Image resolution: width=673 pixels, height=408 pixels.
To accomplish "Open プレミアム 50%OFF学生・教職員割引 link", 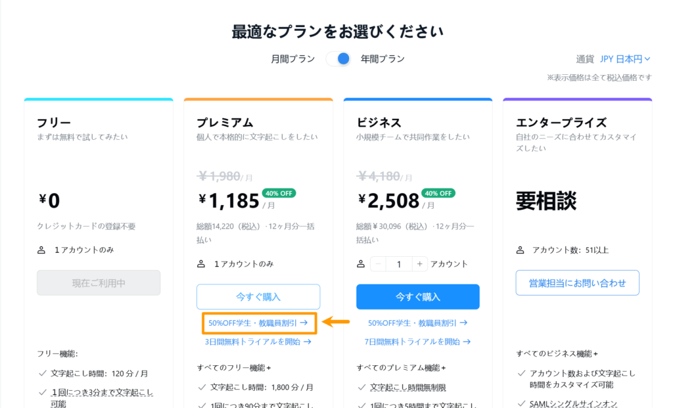I will point(258,323).
